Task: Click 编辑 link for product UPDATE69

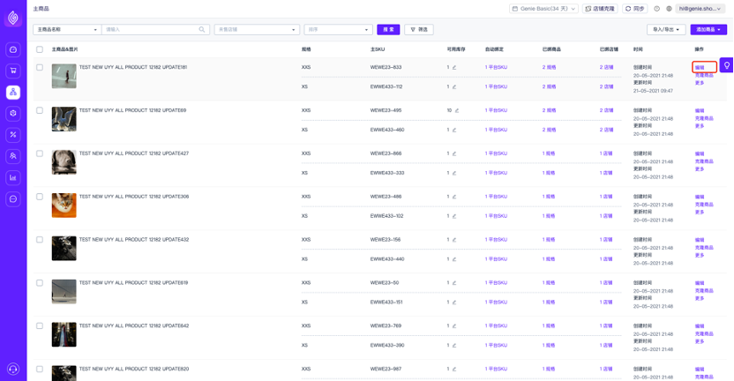Action: point(700,111)
